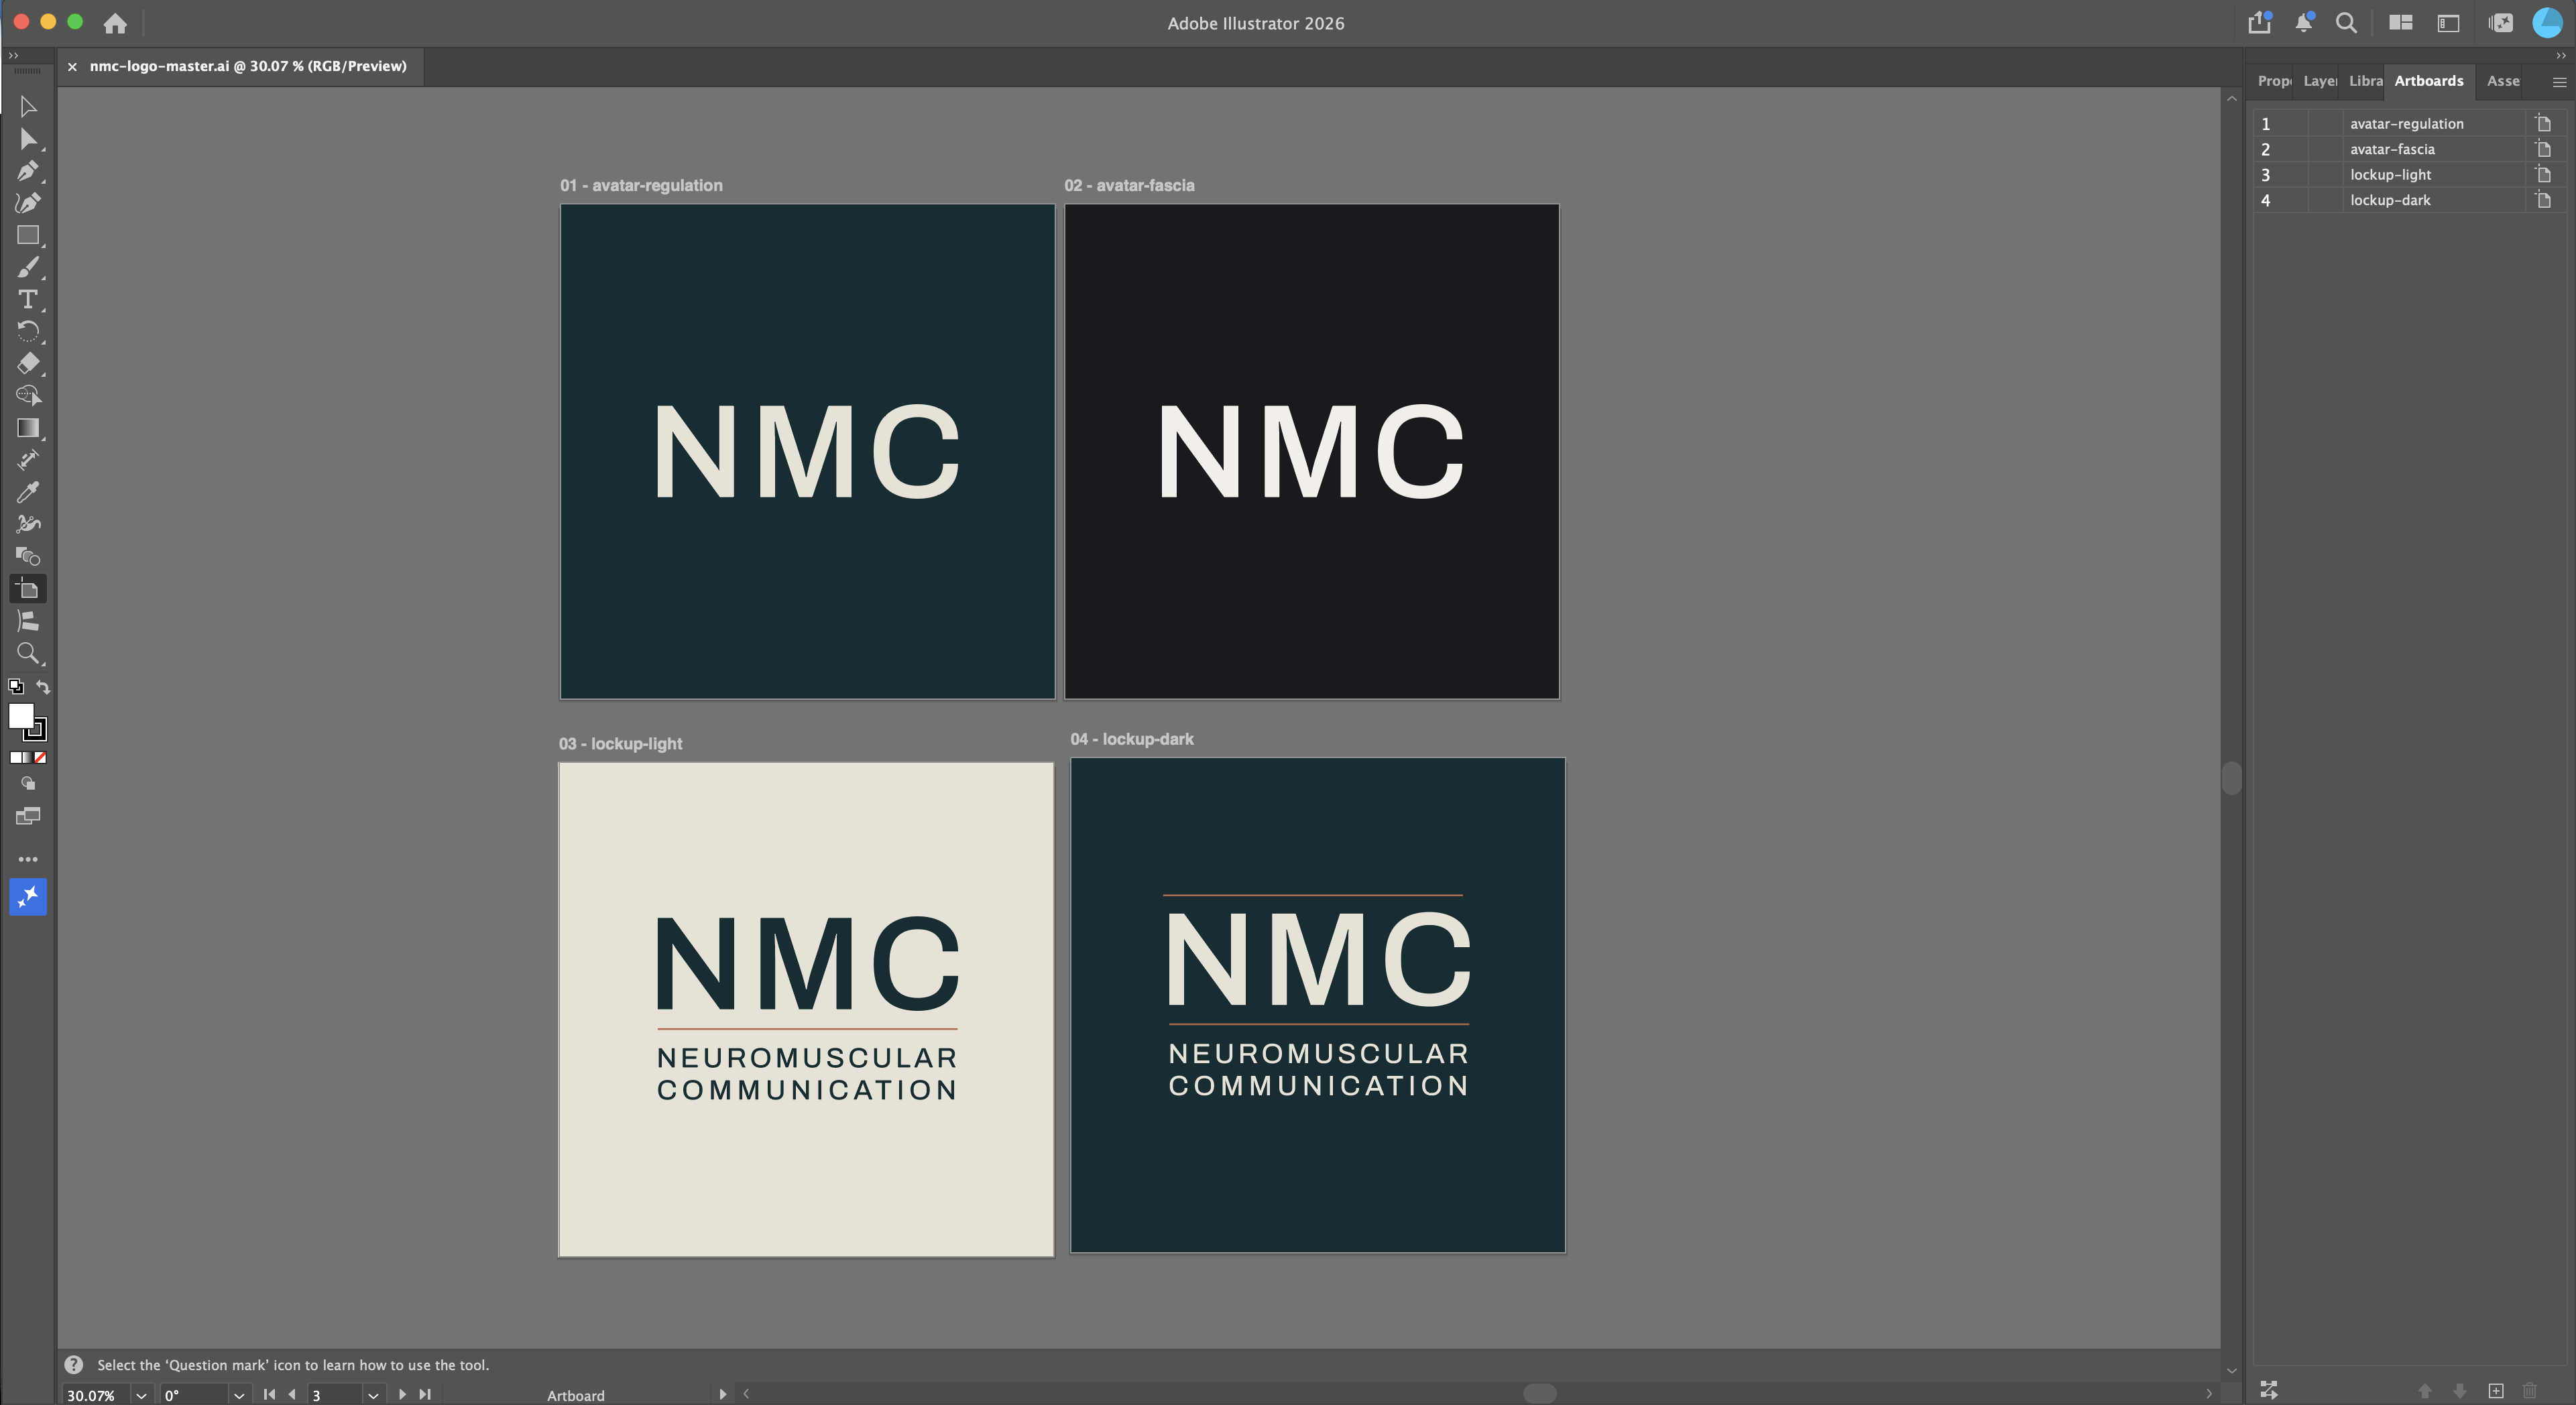The height and width of the screenshot is (1405, 2576).
Task: Click the blue generative AI sparkle button
Action: tap(28, 897)
